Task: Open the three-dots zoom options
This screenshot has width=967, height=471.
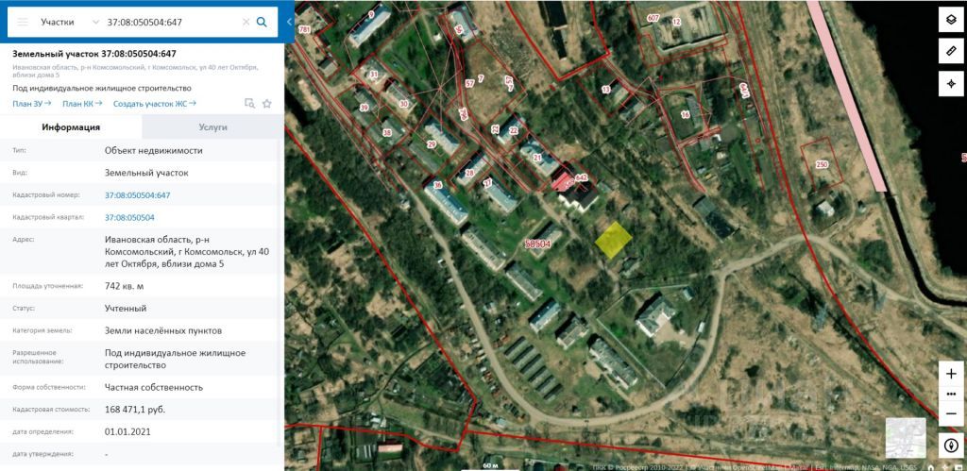Action: click(x=951, y=394)
